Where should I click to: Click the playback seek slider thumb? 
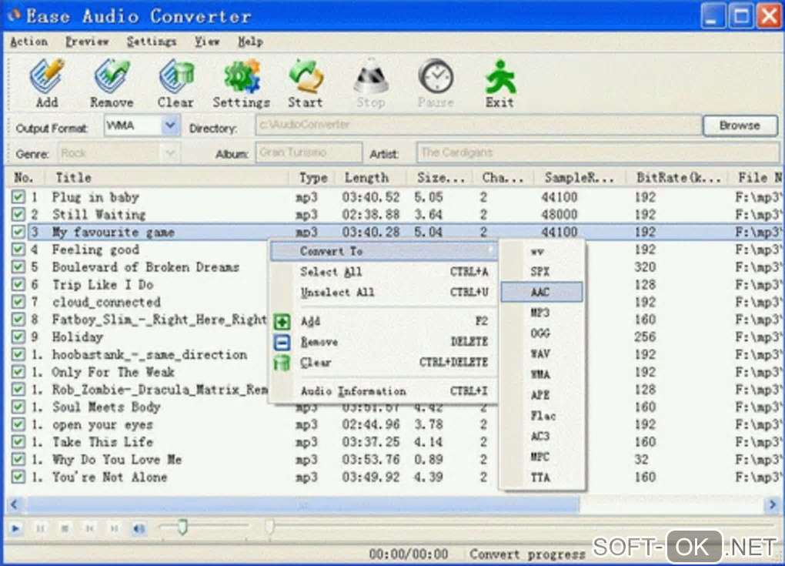pos(270,527)
